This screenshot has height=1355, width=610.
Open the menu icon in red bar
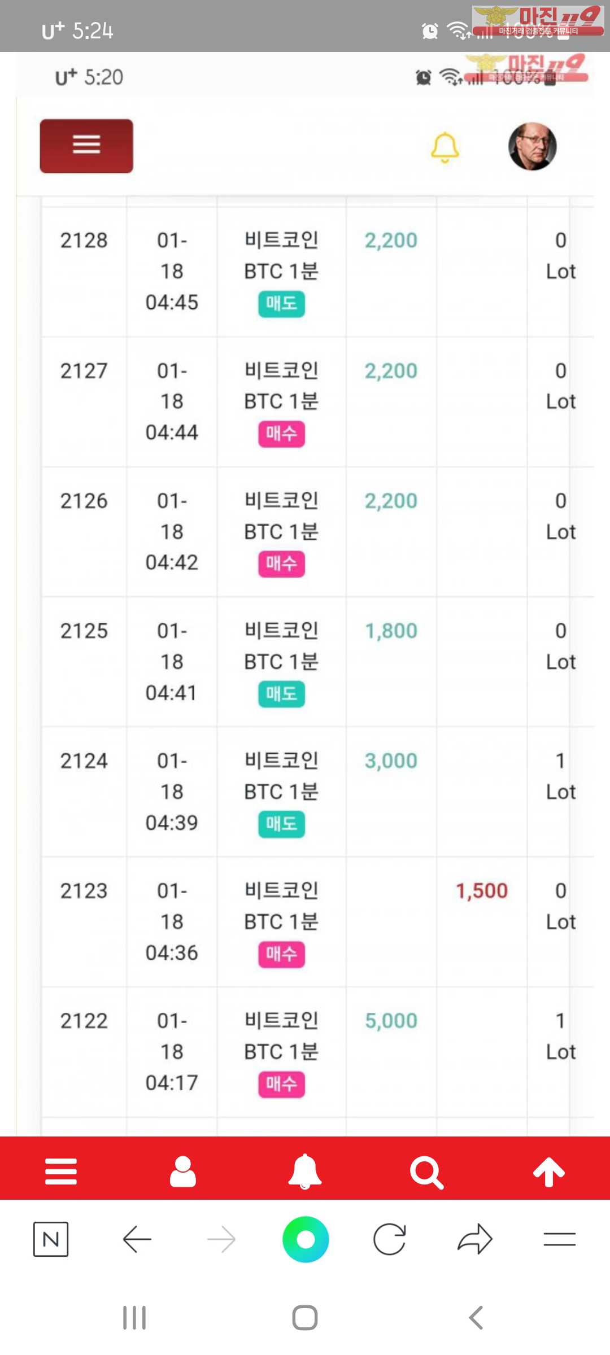[61, 1171]
